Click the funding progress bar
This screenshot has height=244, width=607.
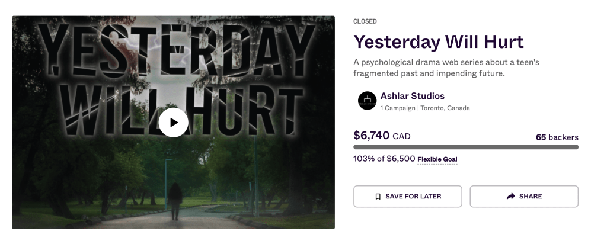[x=465, y=147]
